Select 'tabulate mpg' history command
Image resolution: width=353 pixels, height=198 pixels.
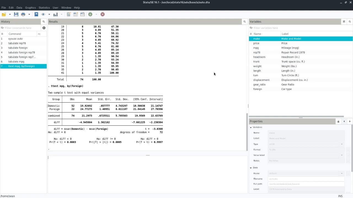tap(23, 62)
